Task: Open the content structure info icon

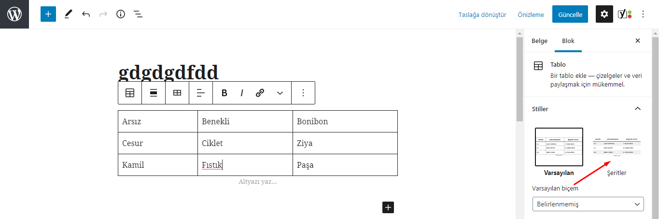Action: point(121,14)
